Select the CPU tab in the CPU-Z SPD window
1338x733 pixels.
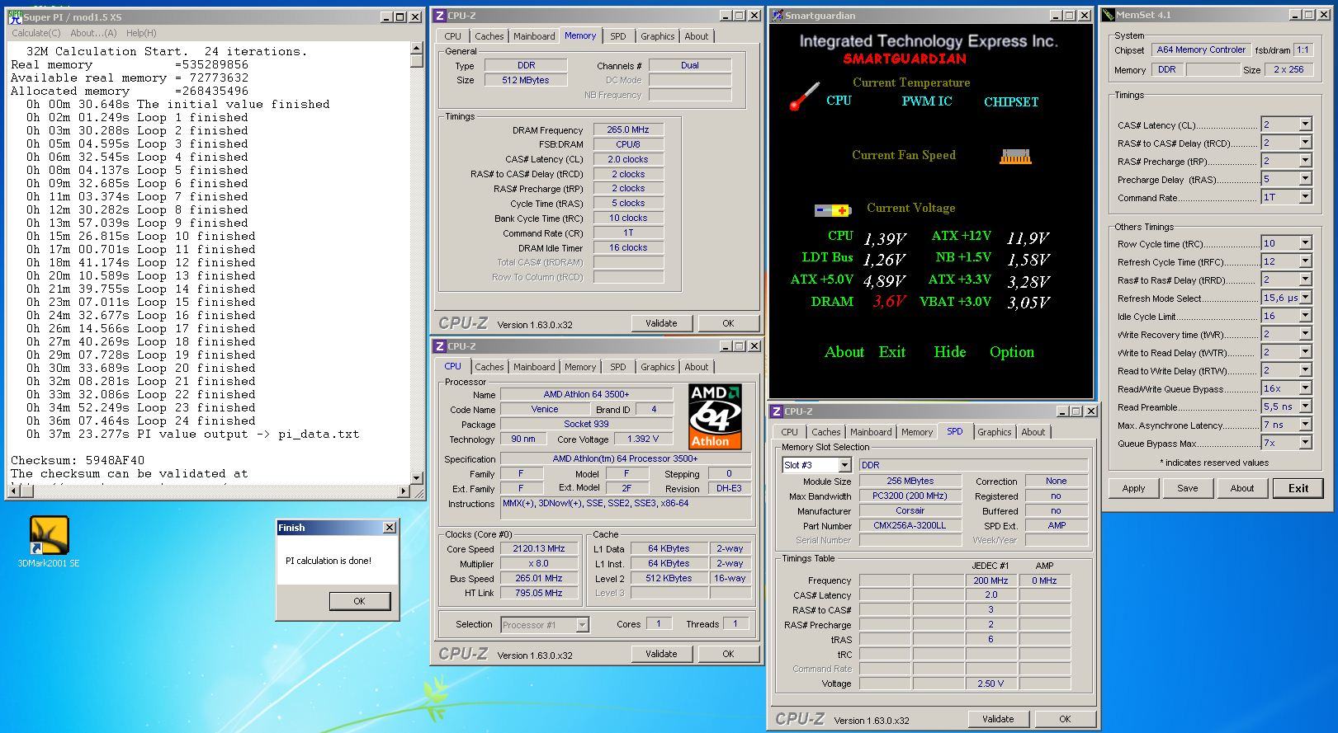point(789,432)
